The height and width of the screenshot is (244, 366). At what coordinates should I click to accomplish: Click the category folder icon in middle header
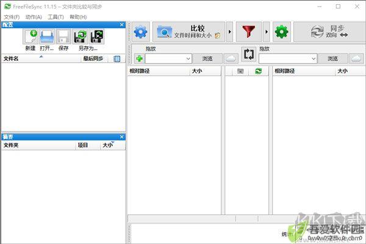pyautogui.click(x=240, y=71)
